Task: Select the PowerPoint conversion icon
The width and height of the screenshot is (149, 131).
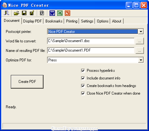Action: (68, 13)
